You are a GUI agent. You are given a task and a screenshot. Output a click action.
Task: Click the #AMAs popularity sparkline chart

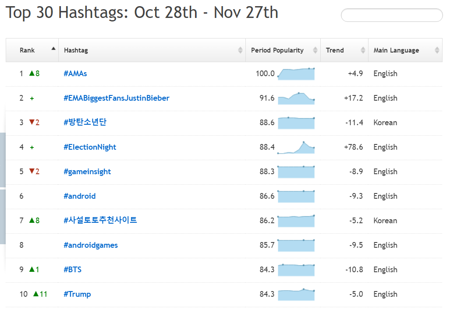[x=296, y=74]
